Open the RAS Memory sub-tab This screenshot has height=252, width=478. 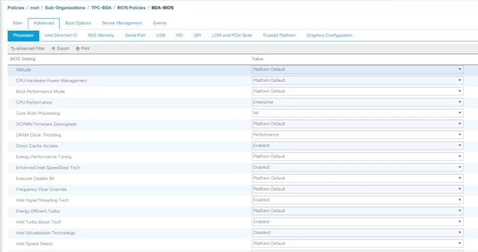click(x=101, y=35)
